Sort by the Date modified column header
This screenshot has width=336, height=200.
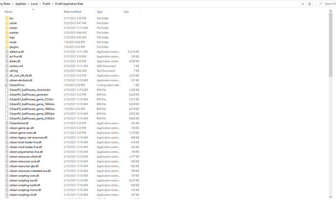tap(73, 12)
